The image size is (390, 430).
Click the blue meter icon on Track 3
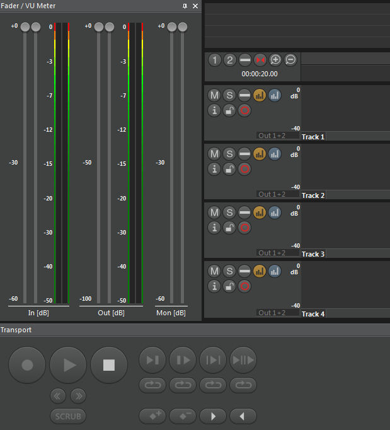(x=275, y=212)
